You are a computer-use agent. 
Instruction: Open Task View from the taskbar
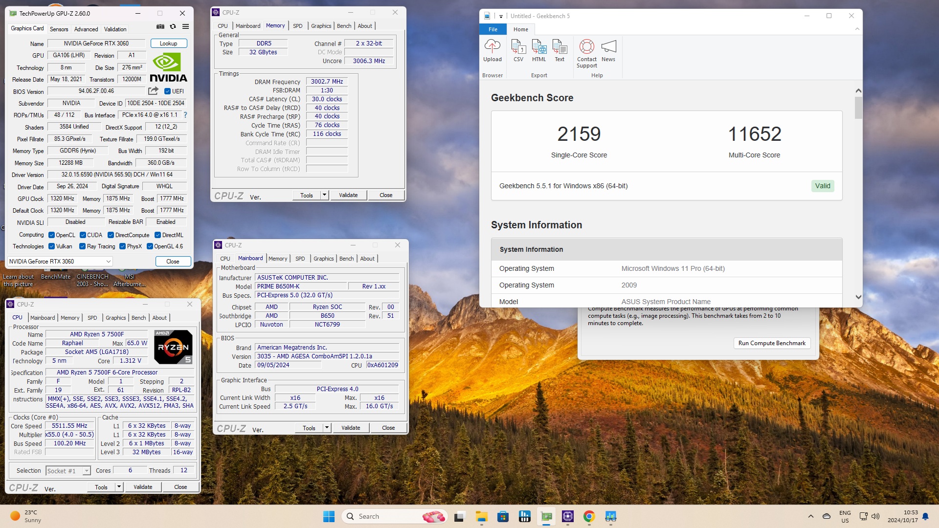click(459, 516)
